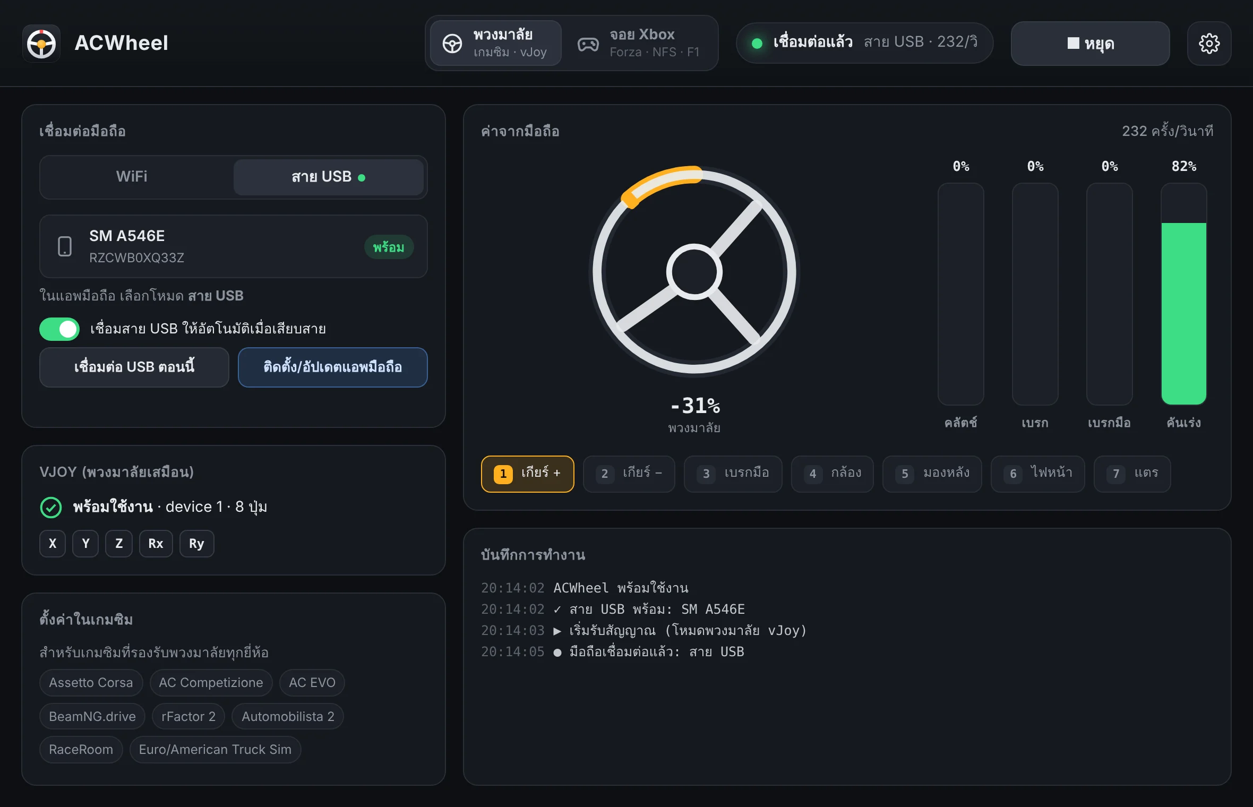This screenshot has height=807, width=1253.
Task: Click the AC EVO game chip
Action: pos(312,683)
